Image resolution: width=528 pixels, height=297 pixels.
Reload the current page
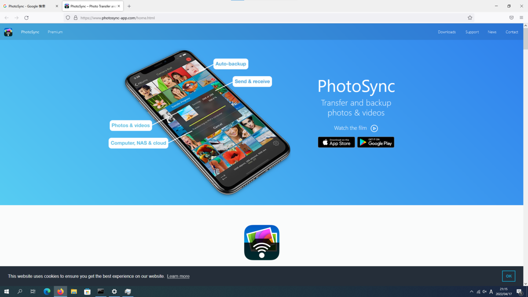coord(26,18)
